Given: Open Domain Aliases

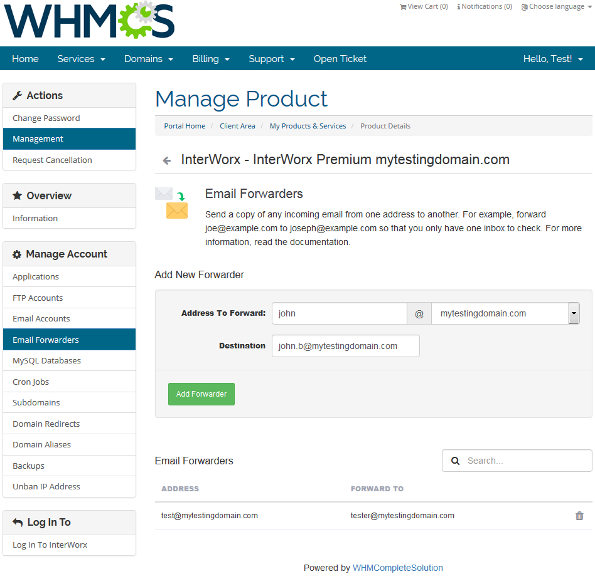Looking at the screenshot, I should click(x=69, y=444).
